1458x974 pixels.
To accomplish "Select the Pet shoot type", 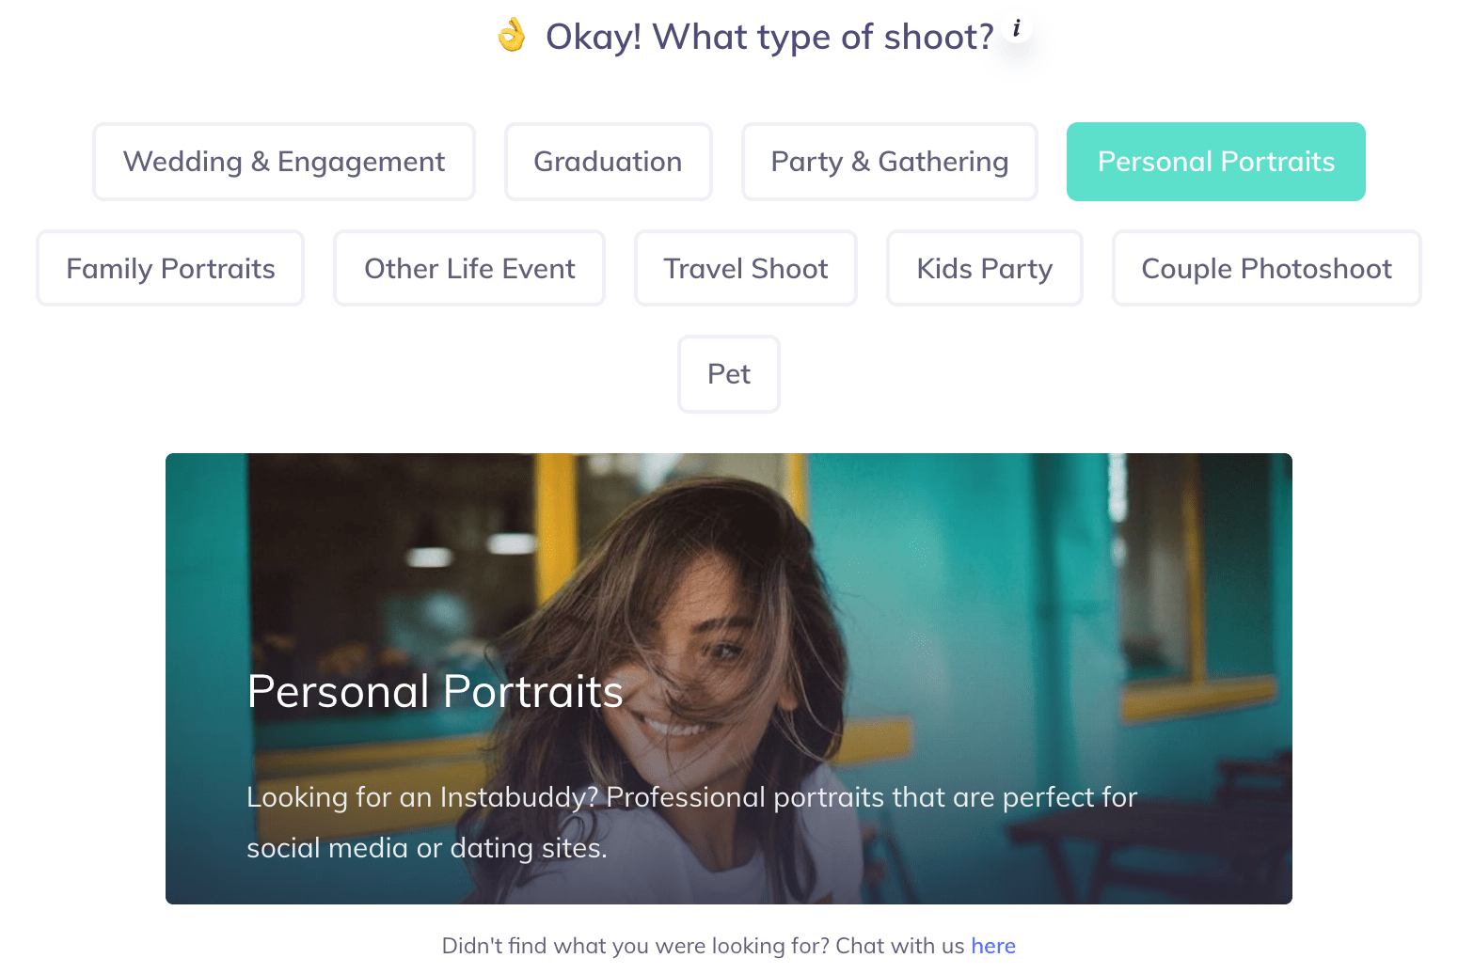I will [x=729, y=374].
